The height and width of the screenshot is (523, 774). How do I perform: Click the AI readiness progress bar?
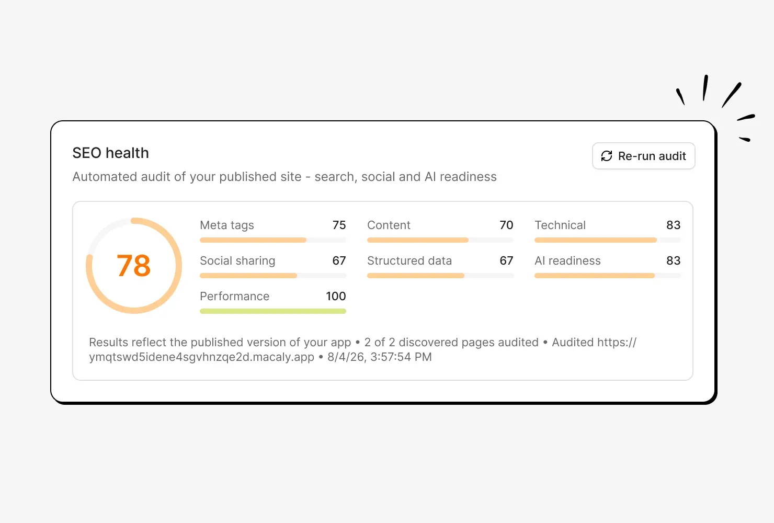608,276
